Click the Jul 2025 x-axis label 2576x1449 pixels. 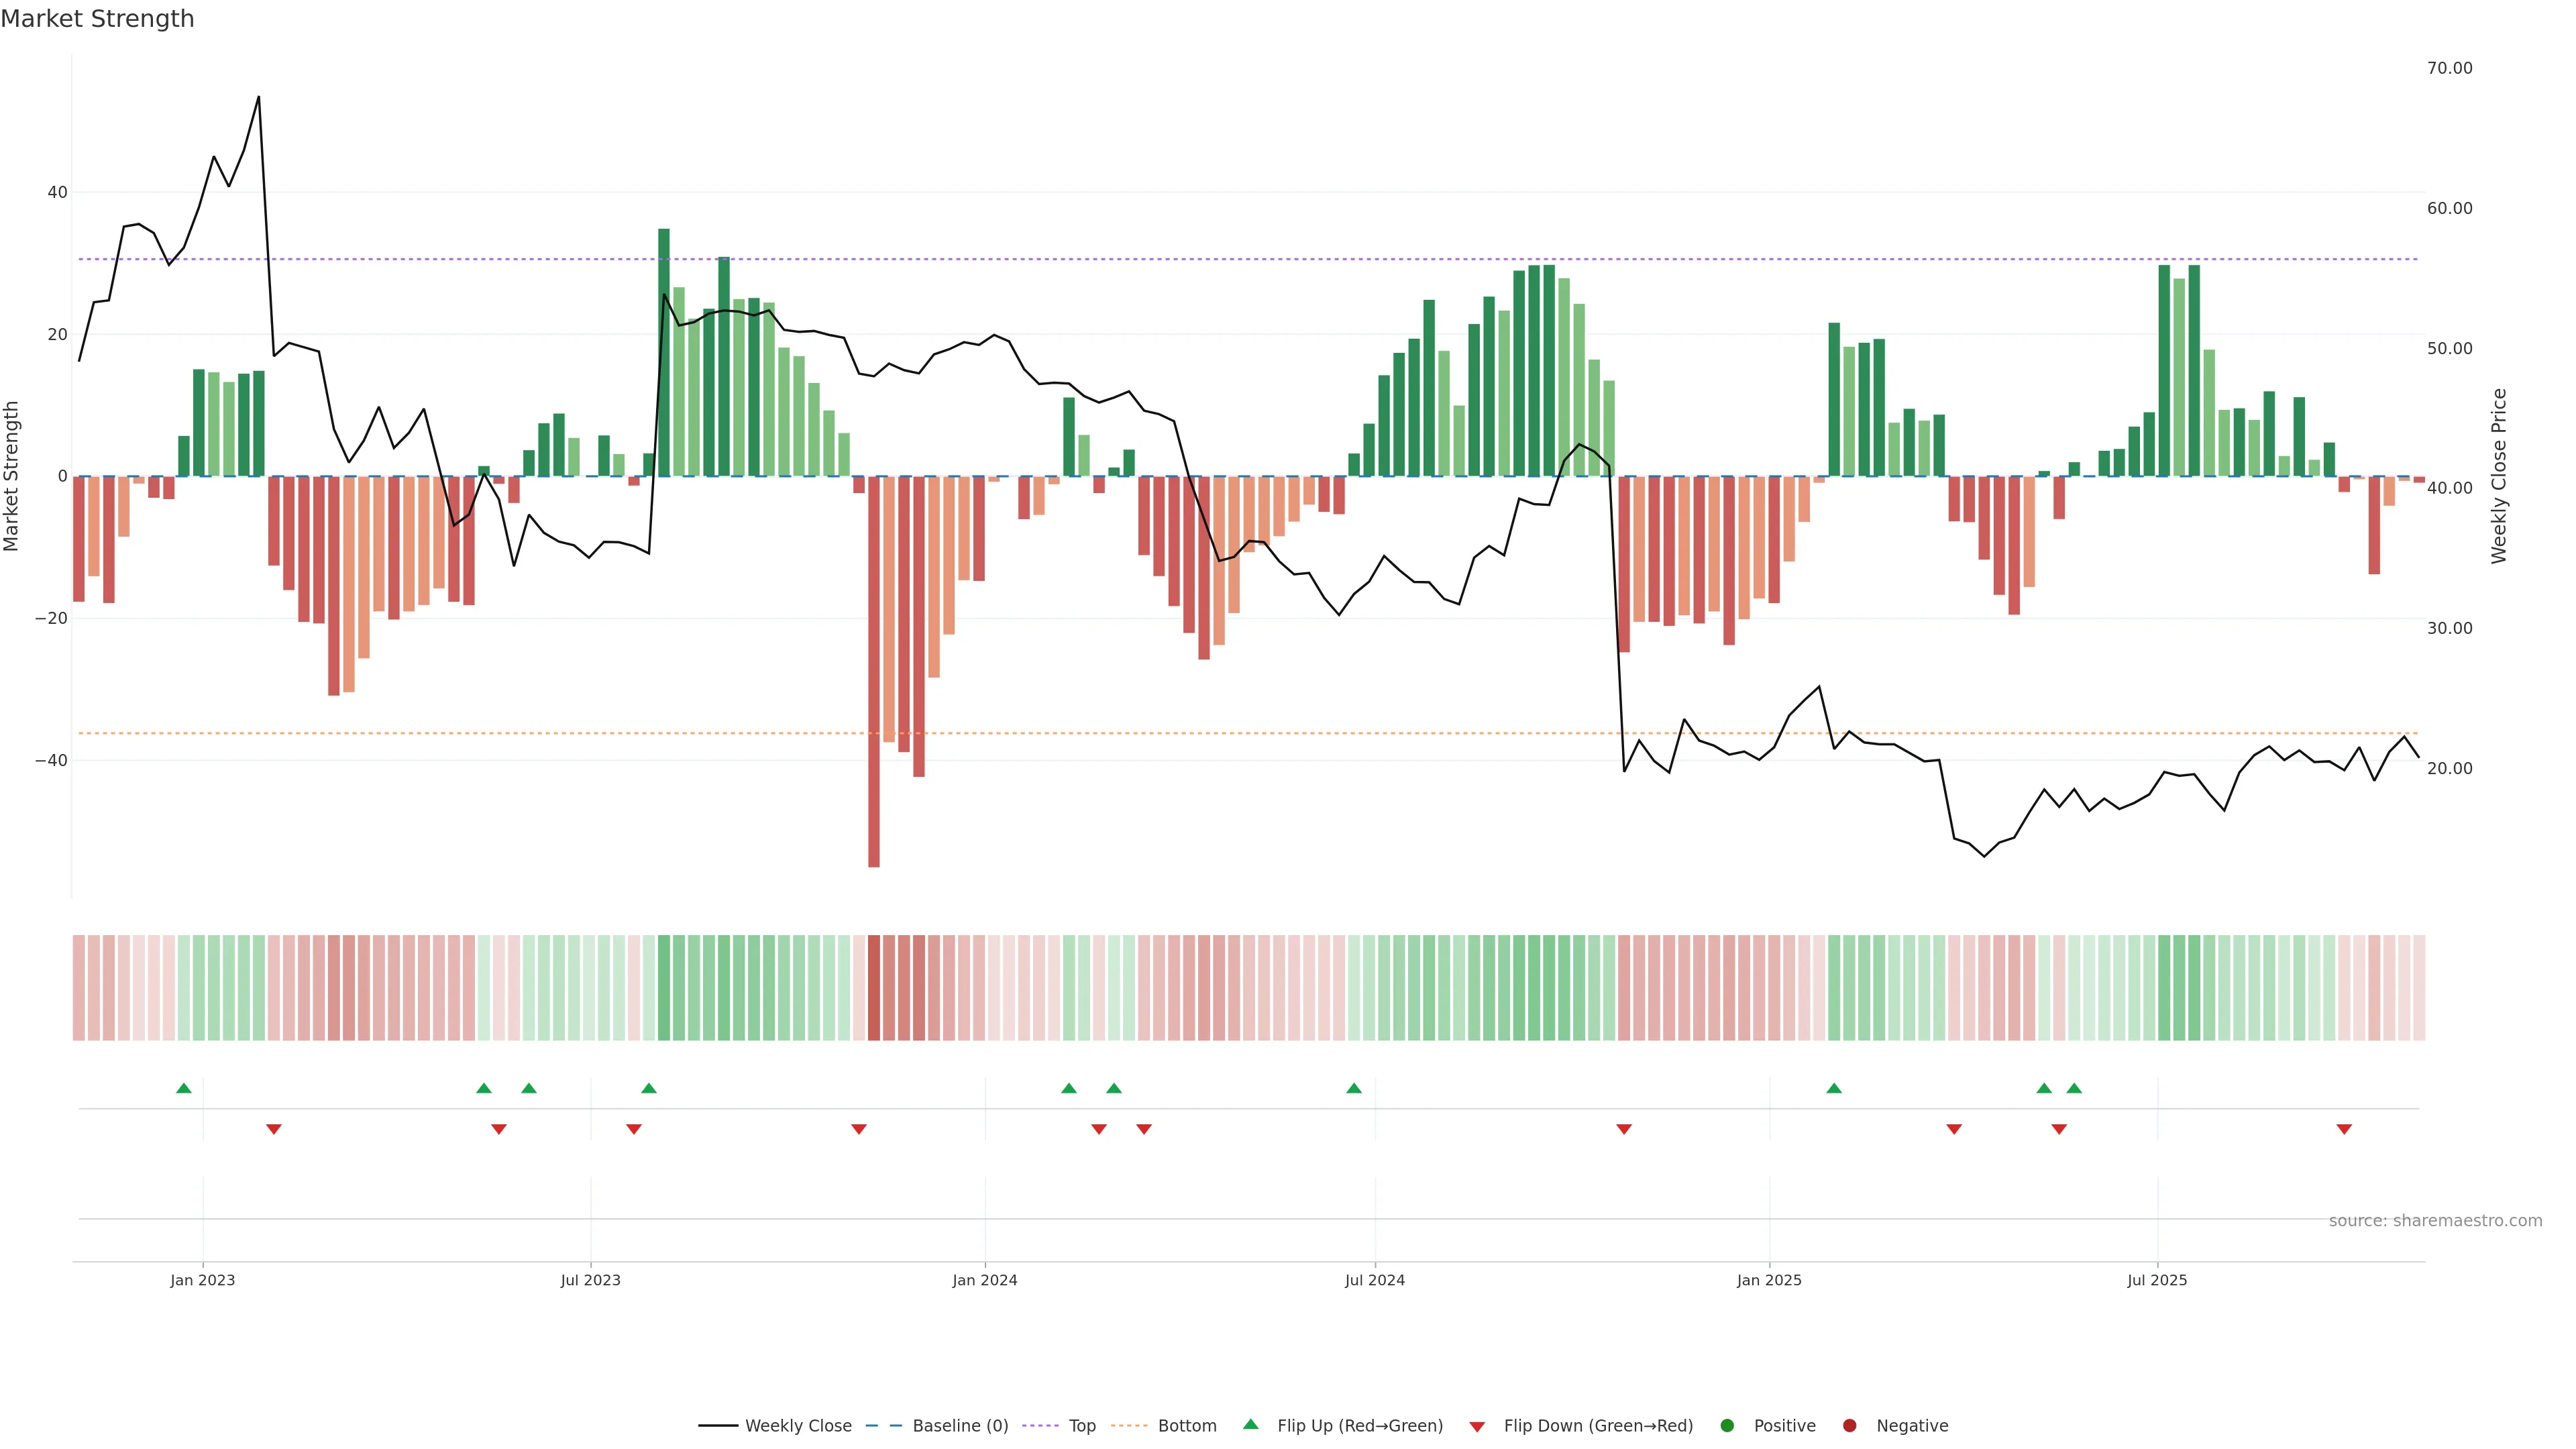(2157, 1280)
